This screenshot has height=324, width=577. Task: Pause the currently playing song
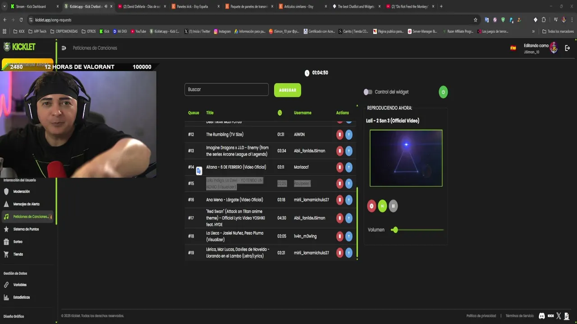[x=393, y=206]
